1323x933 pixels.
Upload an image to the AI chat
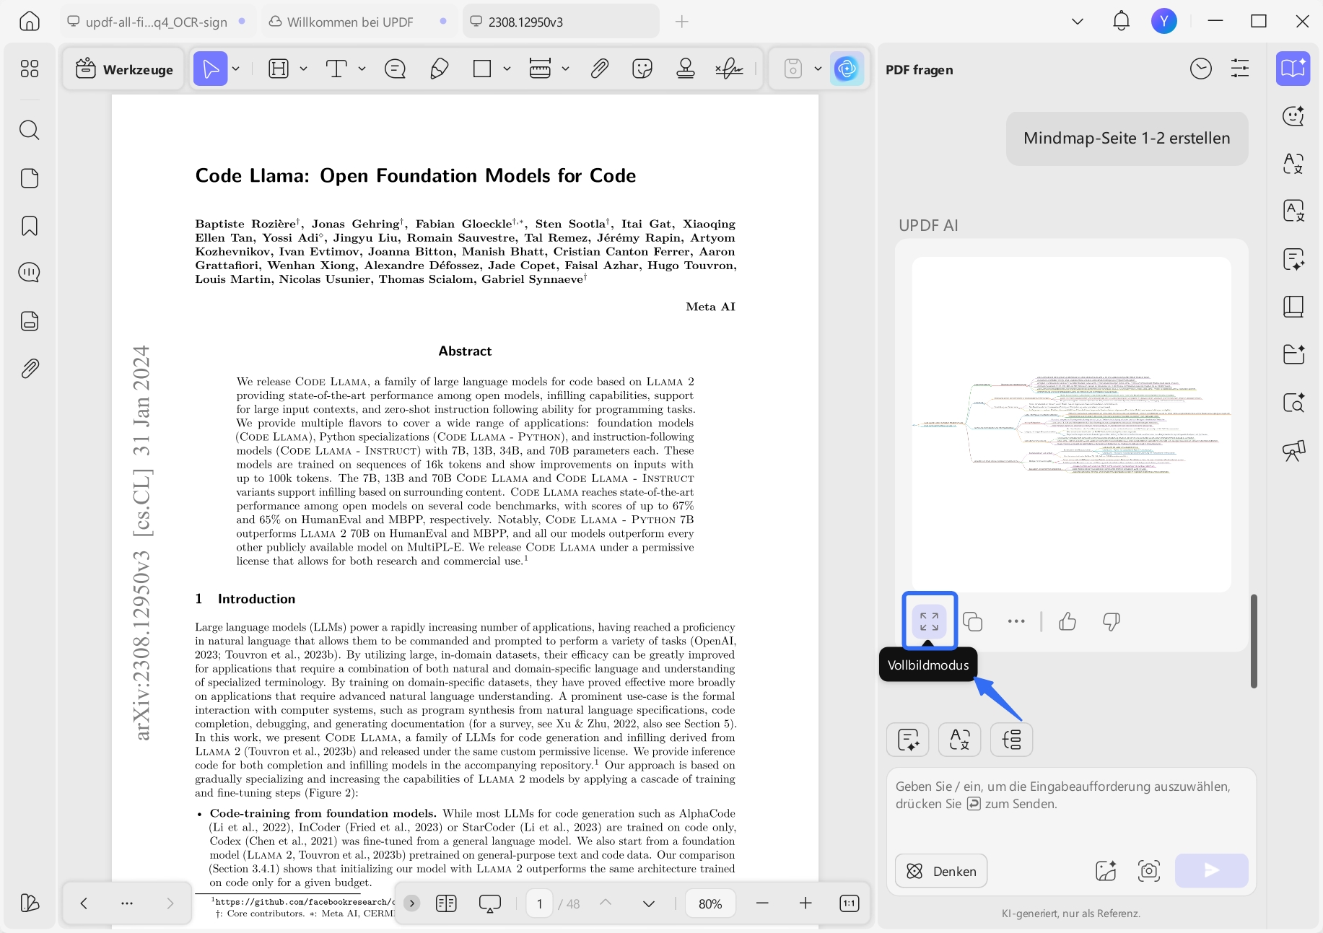click(x=1106, y=871)
